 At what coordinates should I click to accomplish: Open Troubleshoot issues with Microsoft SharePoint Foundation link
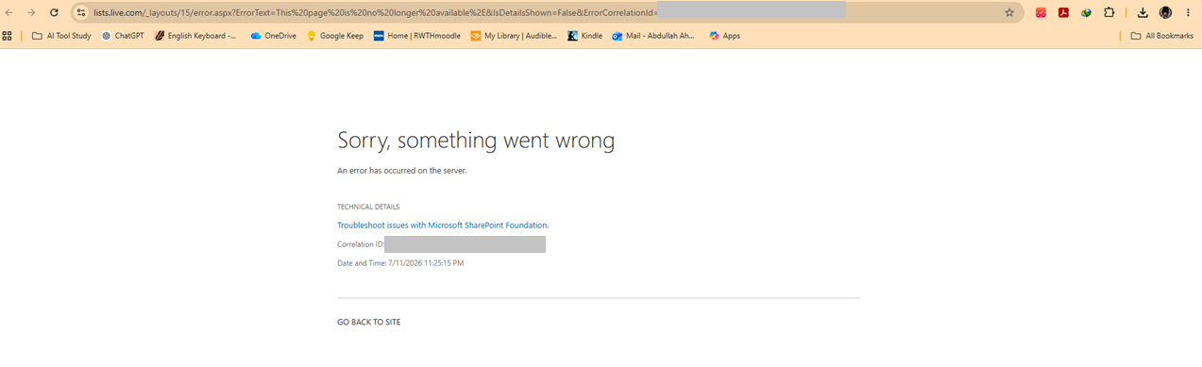point(443,225)
